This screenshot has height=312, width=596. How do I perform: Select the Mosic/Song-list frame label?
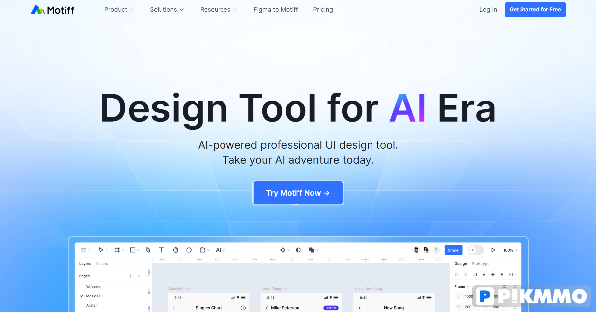[x=274, y=289]
